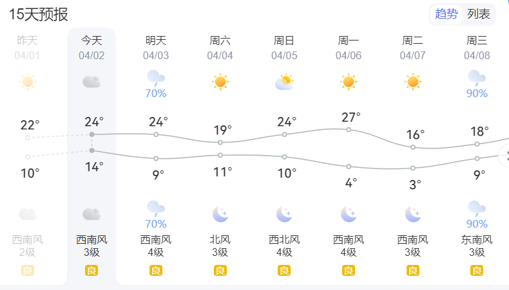Click the daytime rain icon for 周三 04/08
The image size is (509, 290).
(x=477, y=78)
